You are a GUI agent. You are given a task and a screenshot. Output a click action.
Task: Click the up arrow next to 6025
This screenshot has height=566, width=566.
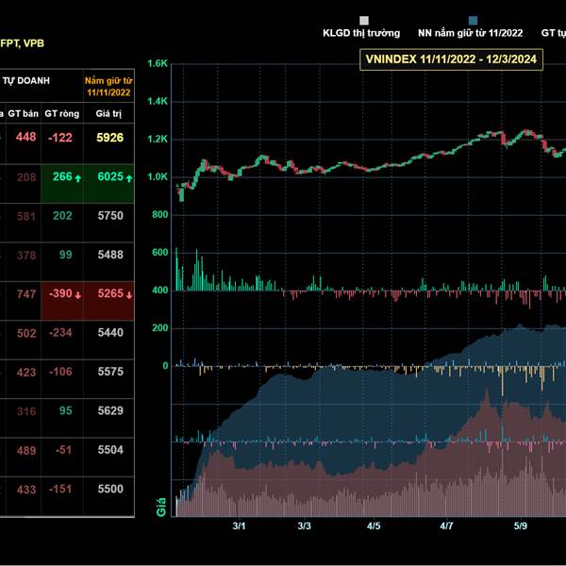click(128, 177)
